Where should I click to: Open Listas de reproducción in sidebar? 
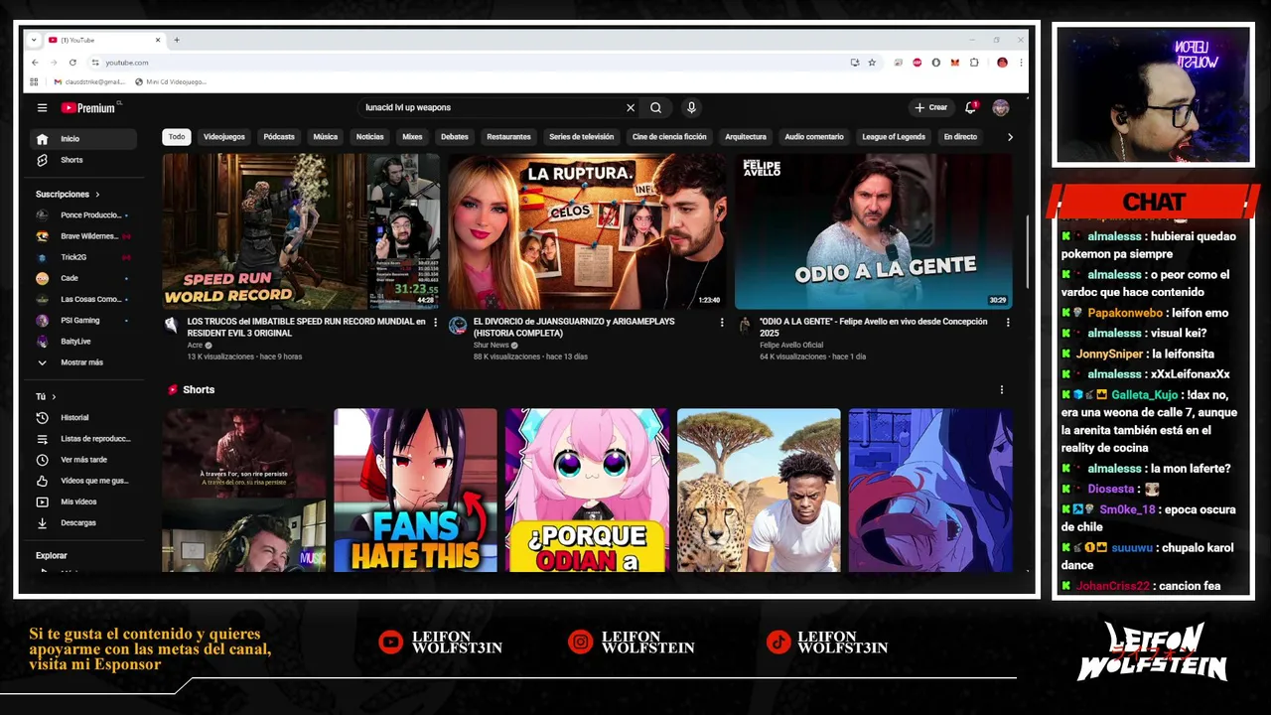pyautogui.click(x=83, y=439)
